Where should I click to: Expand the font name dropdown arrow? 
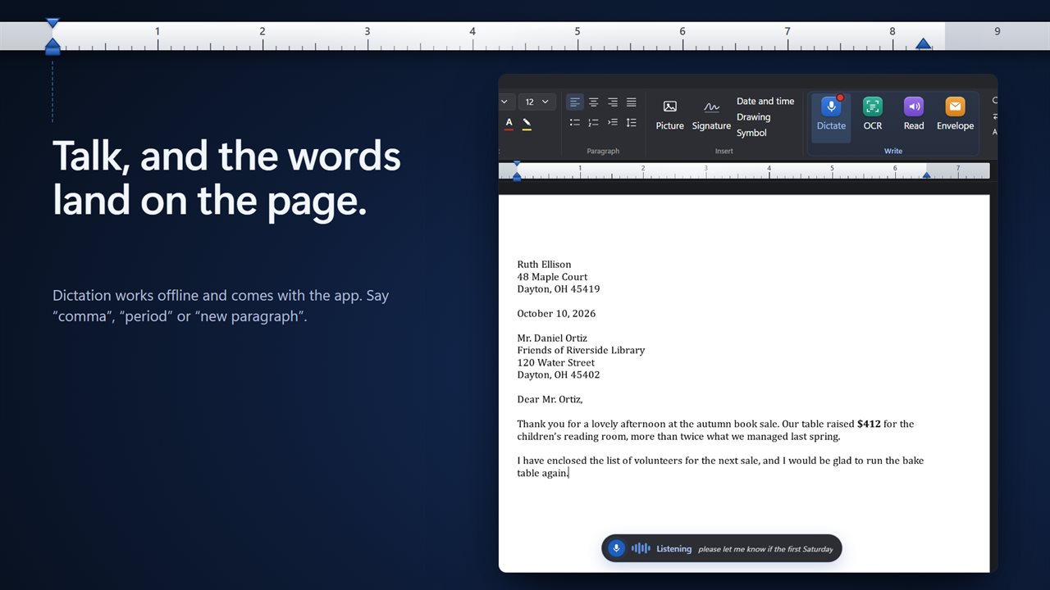point(504,102)
